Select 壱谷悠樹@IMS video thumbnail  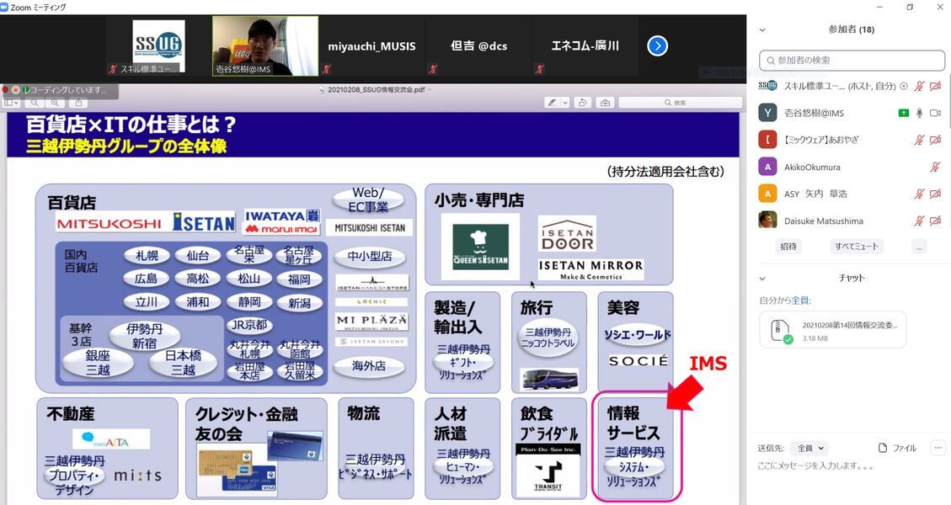click(265, 46)
